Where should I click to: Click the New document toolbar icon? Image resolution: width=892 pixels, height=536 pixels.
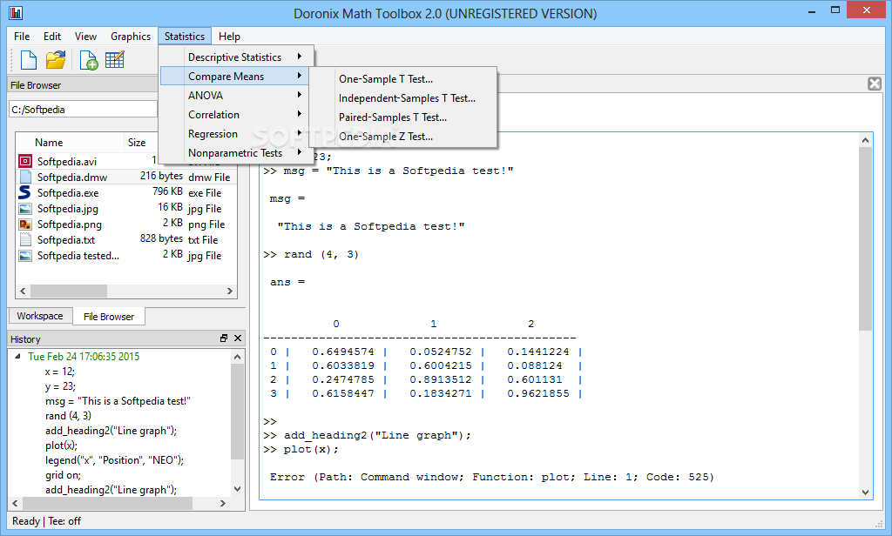pyautogui.click(x=29, y=60)
